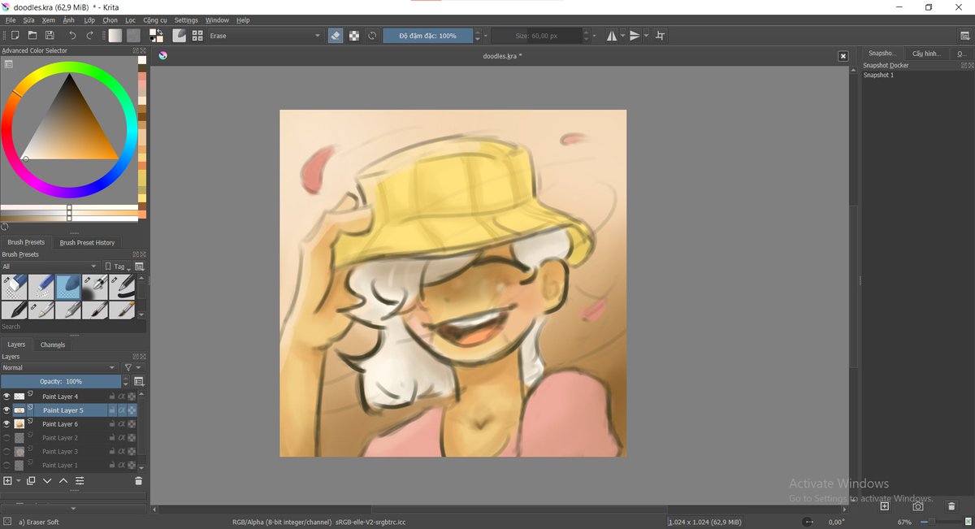Toggle alpha inheritance on Paint Layer 6
This screenshot has width=975, height=529.
pyautogui.click(x=122, y=424)
